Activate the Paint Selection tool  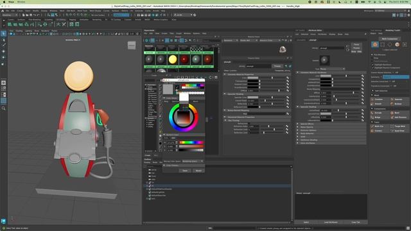(x=3, y=46)
